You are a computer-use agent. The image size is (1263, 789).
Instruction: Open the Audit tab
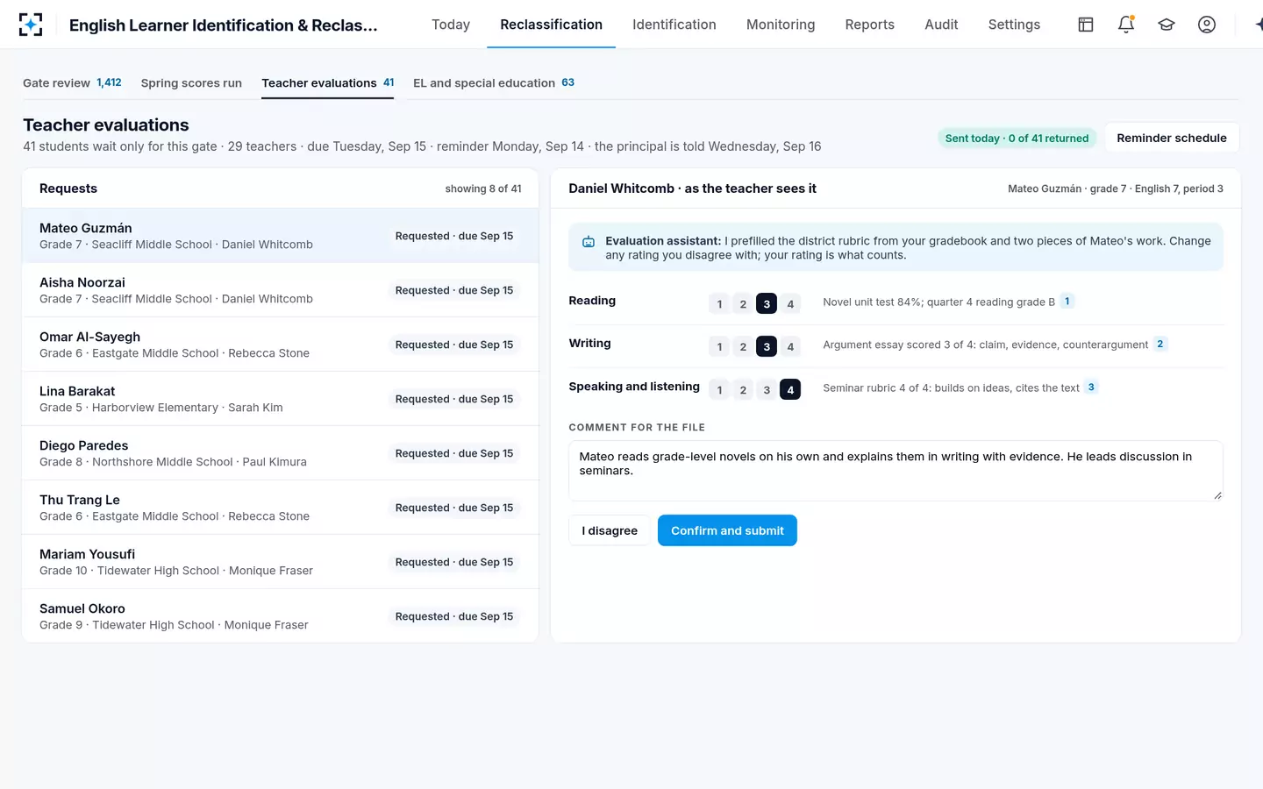click(x=941, y=25)
